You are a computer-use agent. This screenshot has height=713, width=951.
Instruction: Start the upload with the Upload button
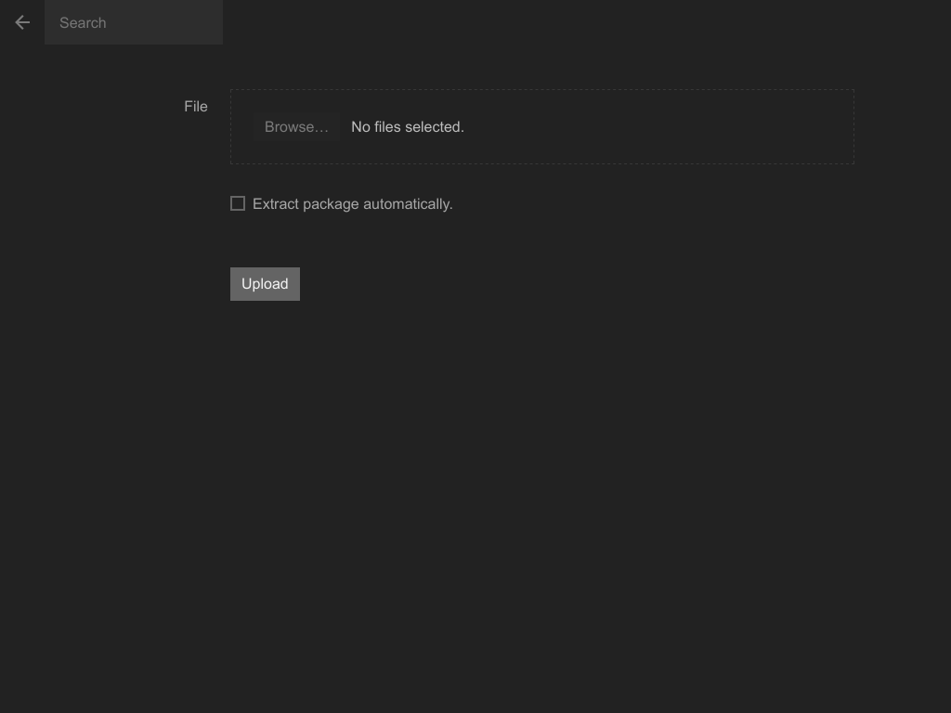265,284
